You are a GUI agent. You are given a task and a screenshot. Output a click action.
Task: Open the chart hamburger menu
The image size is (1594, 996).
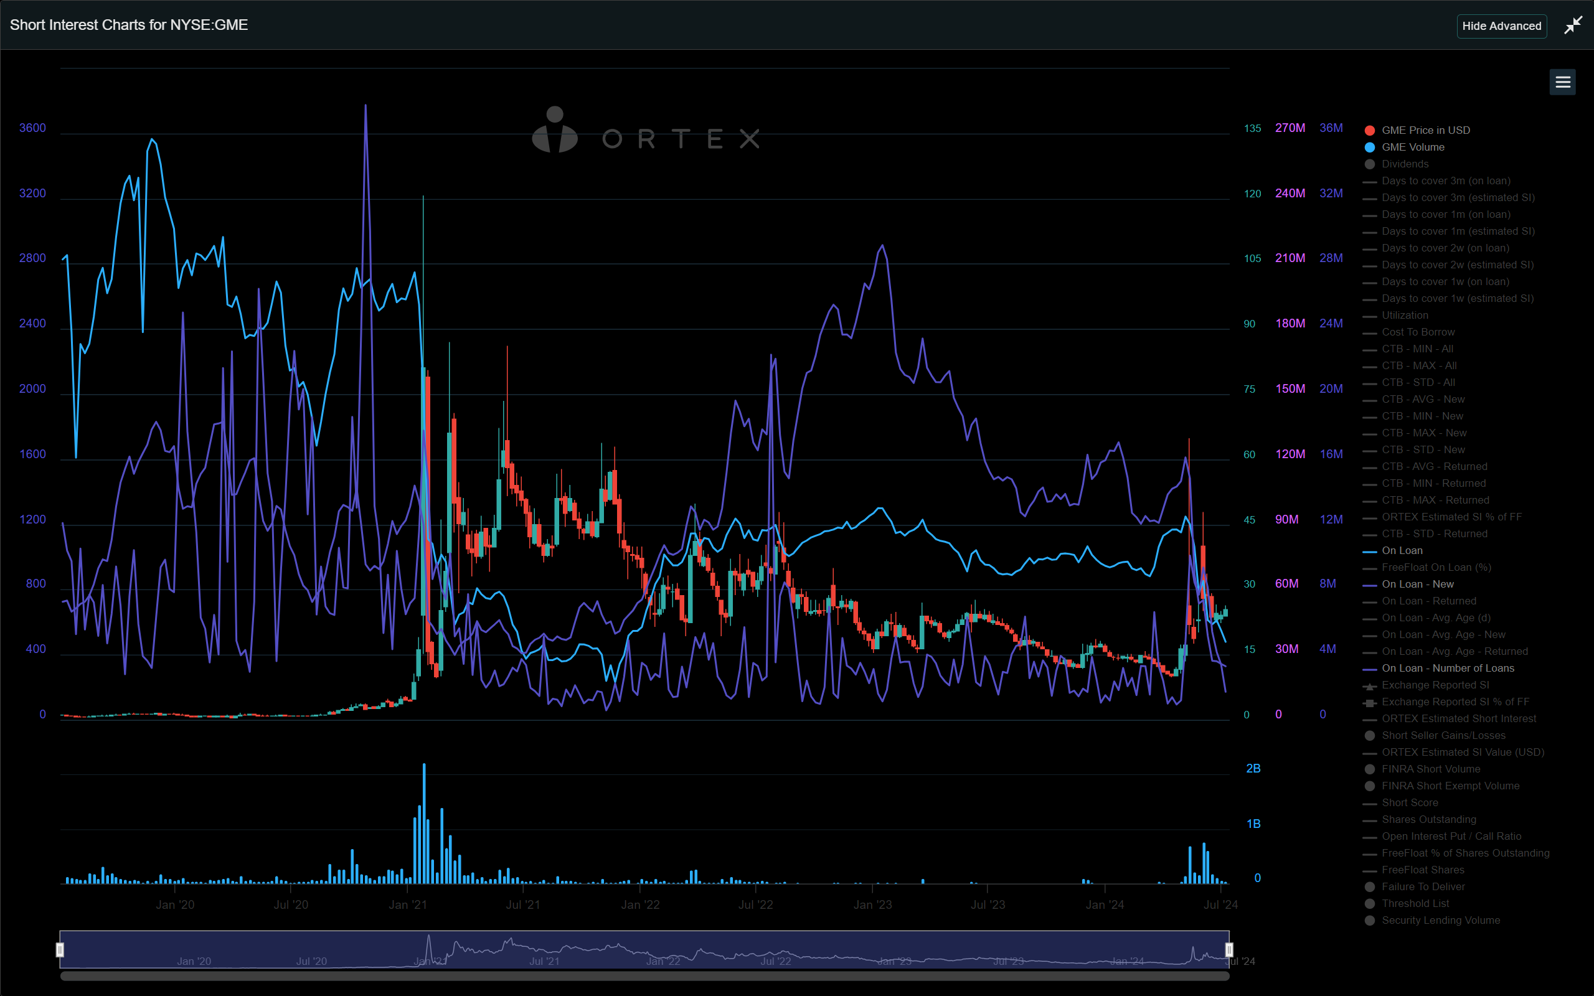(x=1562, y=82)
